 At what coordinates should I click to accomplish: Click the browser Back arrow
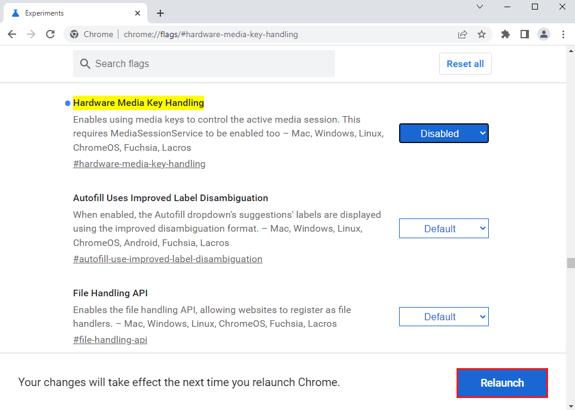12,34
